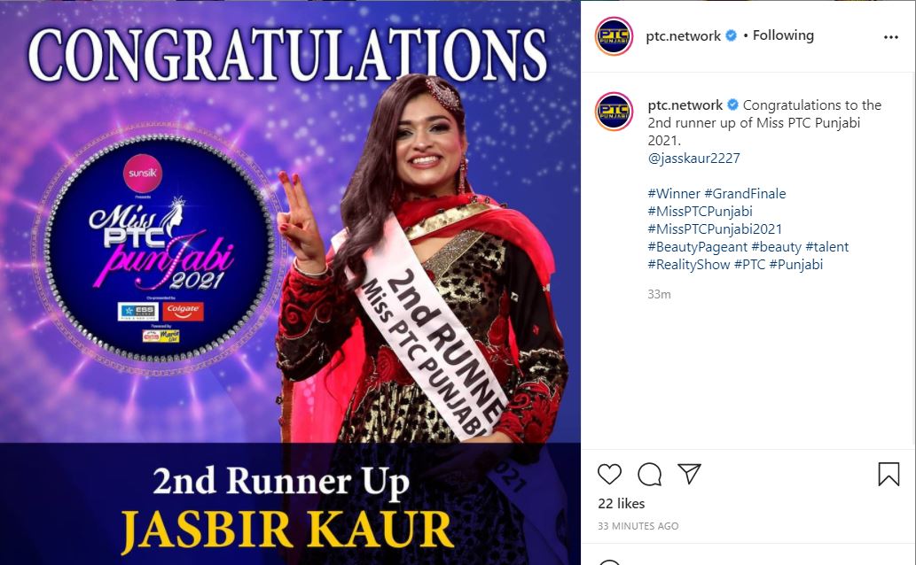
Task: Open the #BeautyPageant hashtag
Action: [697, 247]
